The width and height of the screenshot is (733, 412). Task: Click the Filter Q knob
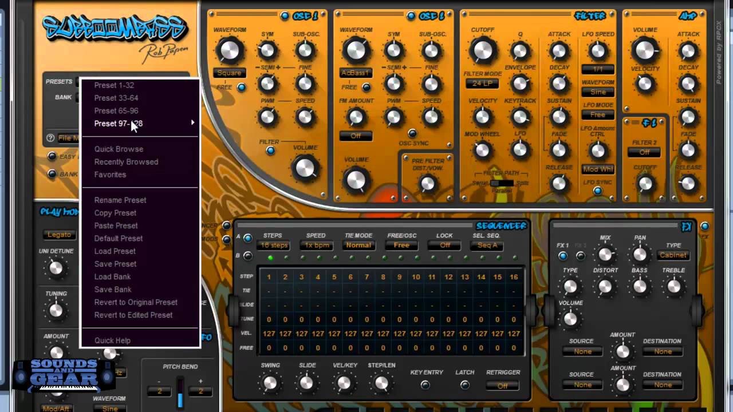[520, 51]
